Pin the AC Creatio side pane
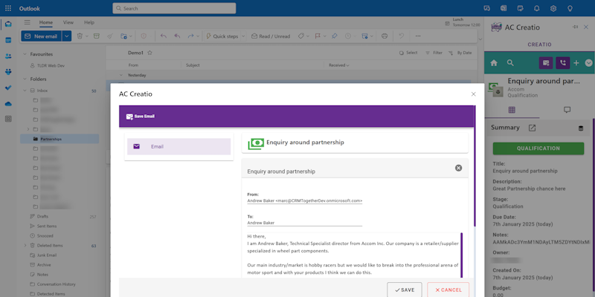 pos(575,27)
